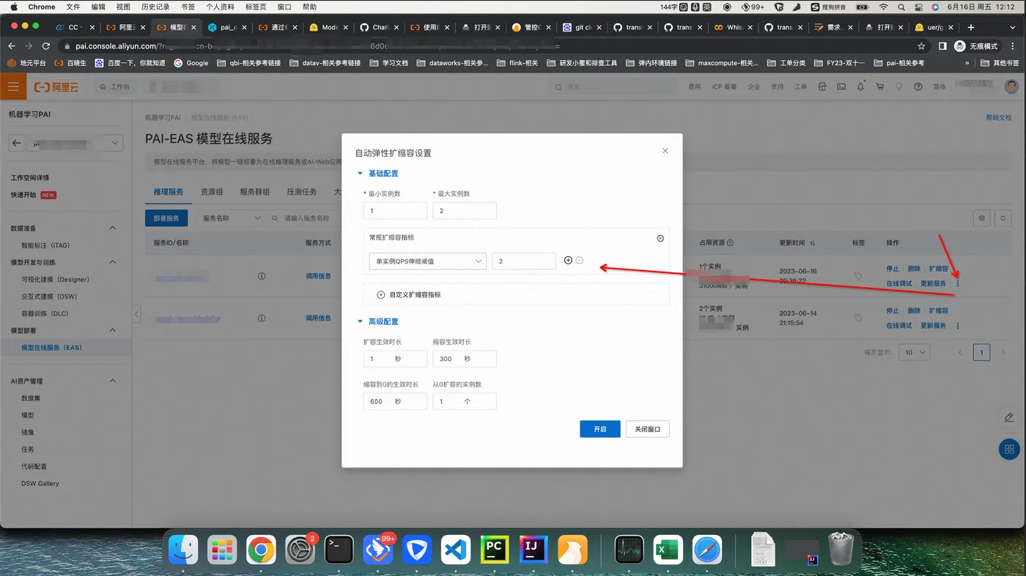Switch to the 资源组 tab
Viewport: 1026px width, 576px height.
212,192
